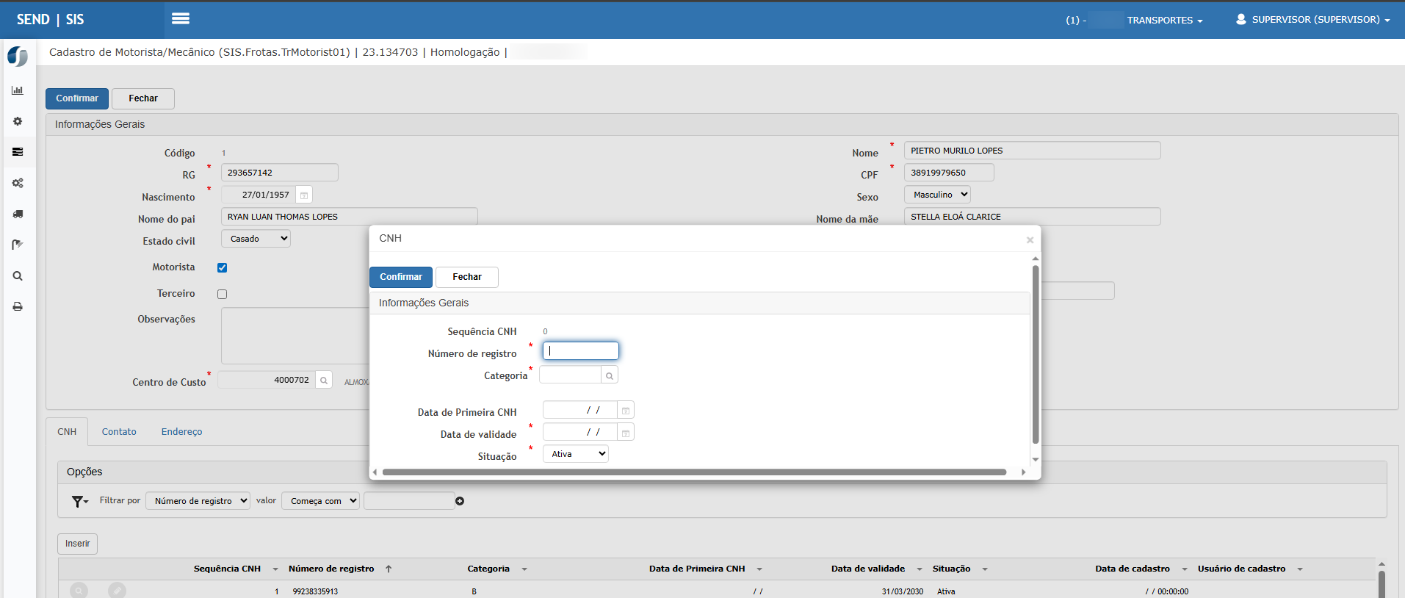Image resolution: width=1405 pixels, height=598 pixels.
Task: Open Categoria lookup search icon
Action: pyautogui.click(x=609, y=375)
